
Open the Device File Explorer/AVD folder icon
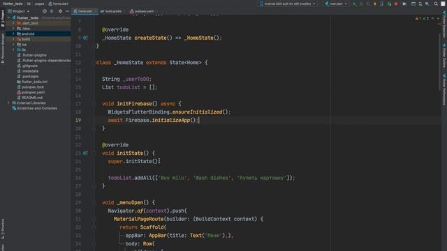(x=404, y=4)
